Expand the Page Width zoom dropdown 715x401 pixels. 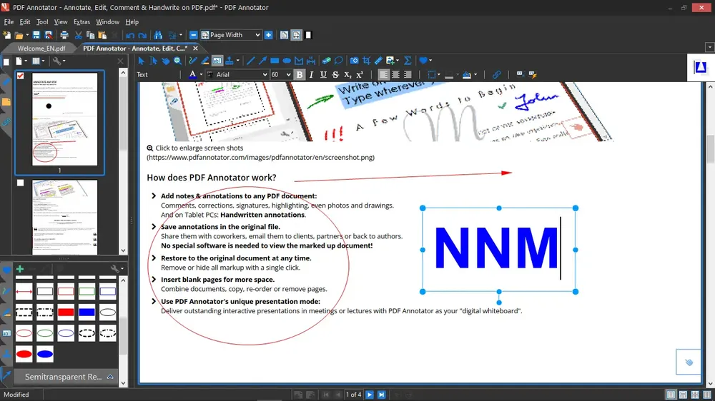click(x=231, y=35)
